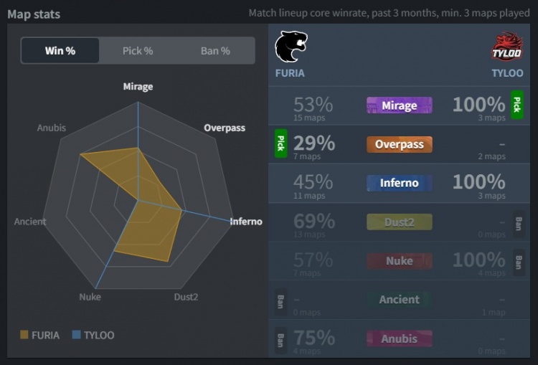Switch to the Ban % tab

pyautogui.click(x=215, y=51)
